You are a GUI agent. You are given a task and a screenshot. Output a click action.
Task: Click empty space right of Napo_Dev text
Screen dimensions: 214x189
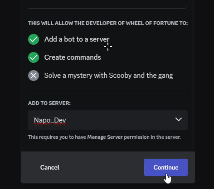pos(119,120)
